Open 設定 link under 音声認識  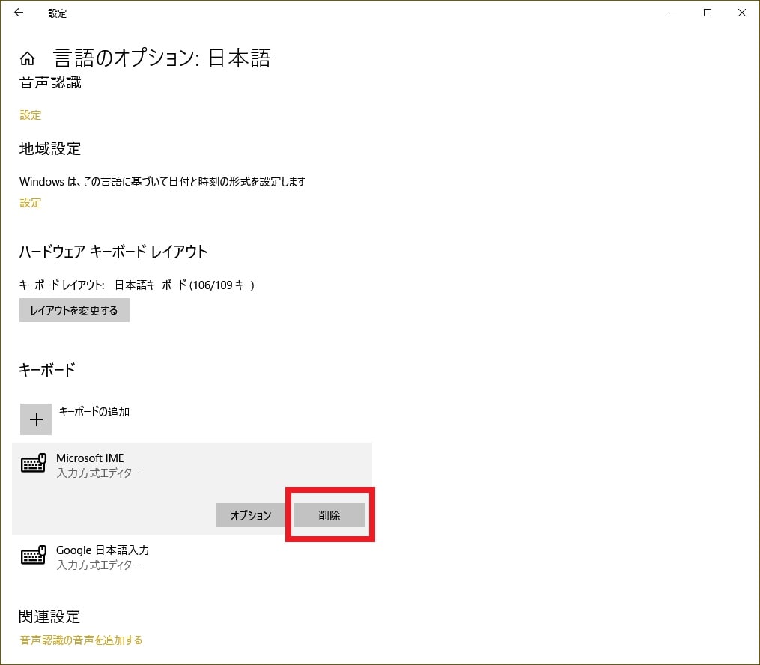(31, 115)
